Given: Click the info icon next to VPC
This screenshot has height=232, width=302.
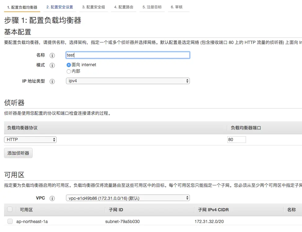Looking at the screenshot, I should coord(52,198).
